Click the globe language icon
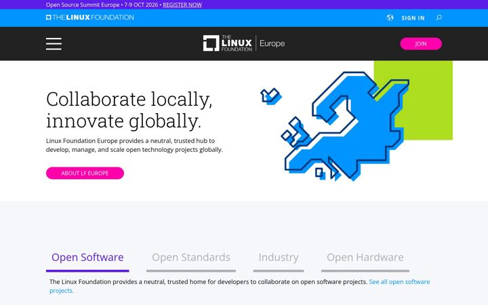 pos(390,18)
